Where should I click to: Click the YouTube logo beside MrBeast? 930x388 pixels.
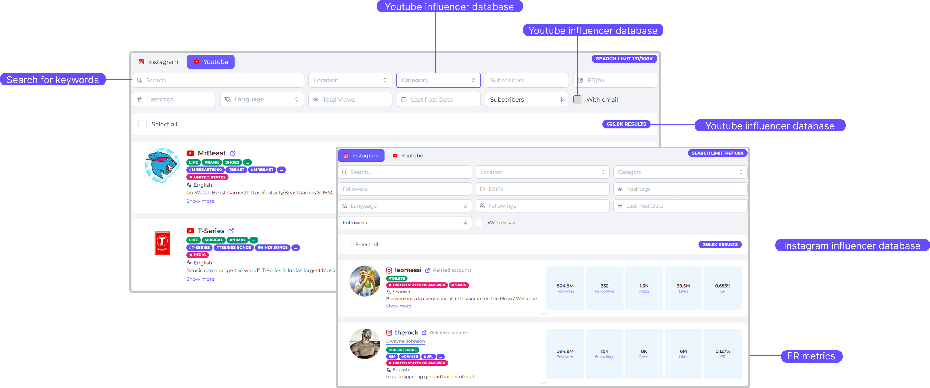point(190,153)
